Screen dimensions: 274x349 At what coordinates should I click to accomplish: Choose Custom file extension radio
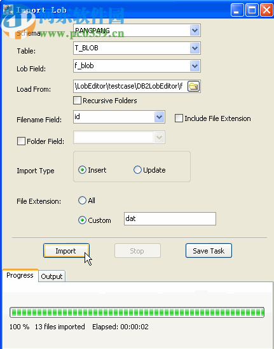click(x=82, y=220)
